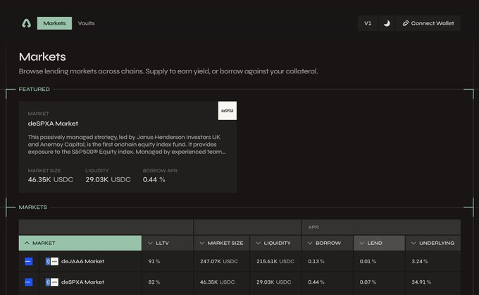Click the FEATURED section label
The width and height of the screenshot is (479, 295).
point(35,89)
